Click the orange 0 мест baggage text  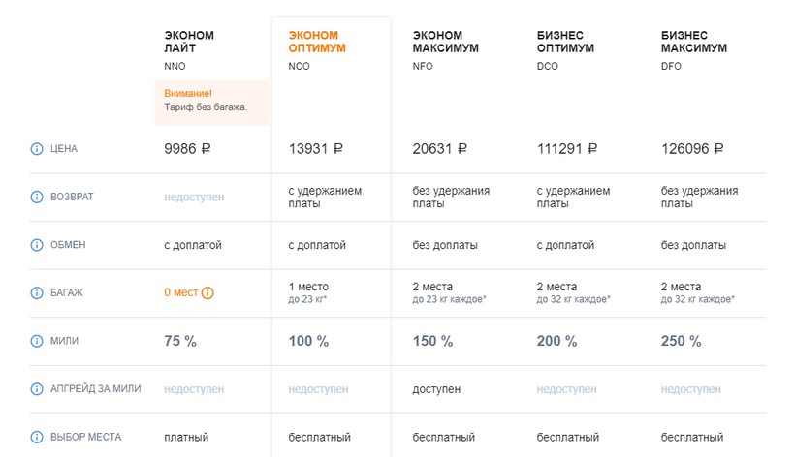(181, 292)
